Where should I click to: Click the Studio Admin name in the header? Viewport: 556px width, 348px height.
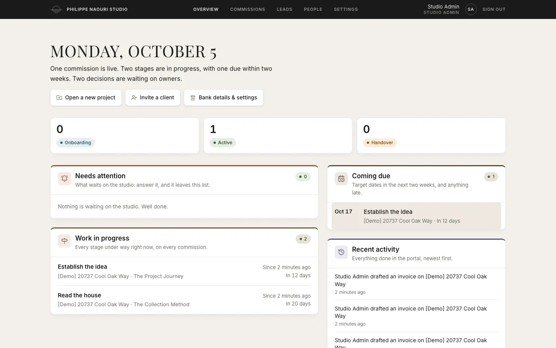pyautogui.click(x=443, y=7)
